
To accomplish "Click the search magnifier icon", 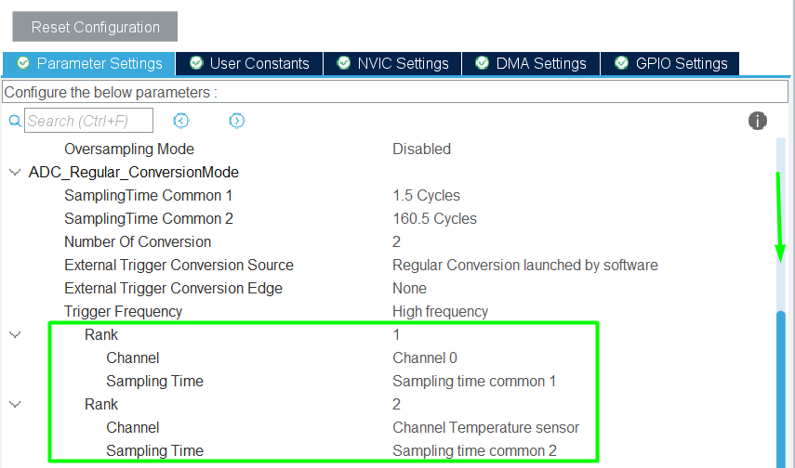I will (x=14, y=121).
